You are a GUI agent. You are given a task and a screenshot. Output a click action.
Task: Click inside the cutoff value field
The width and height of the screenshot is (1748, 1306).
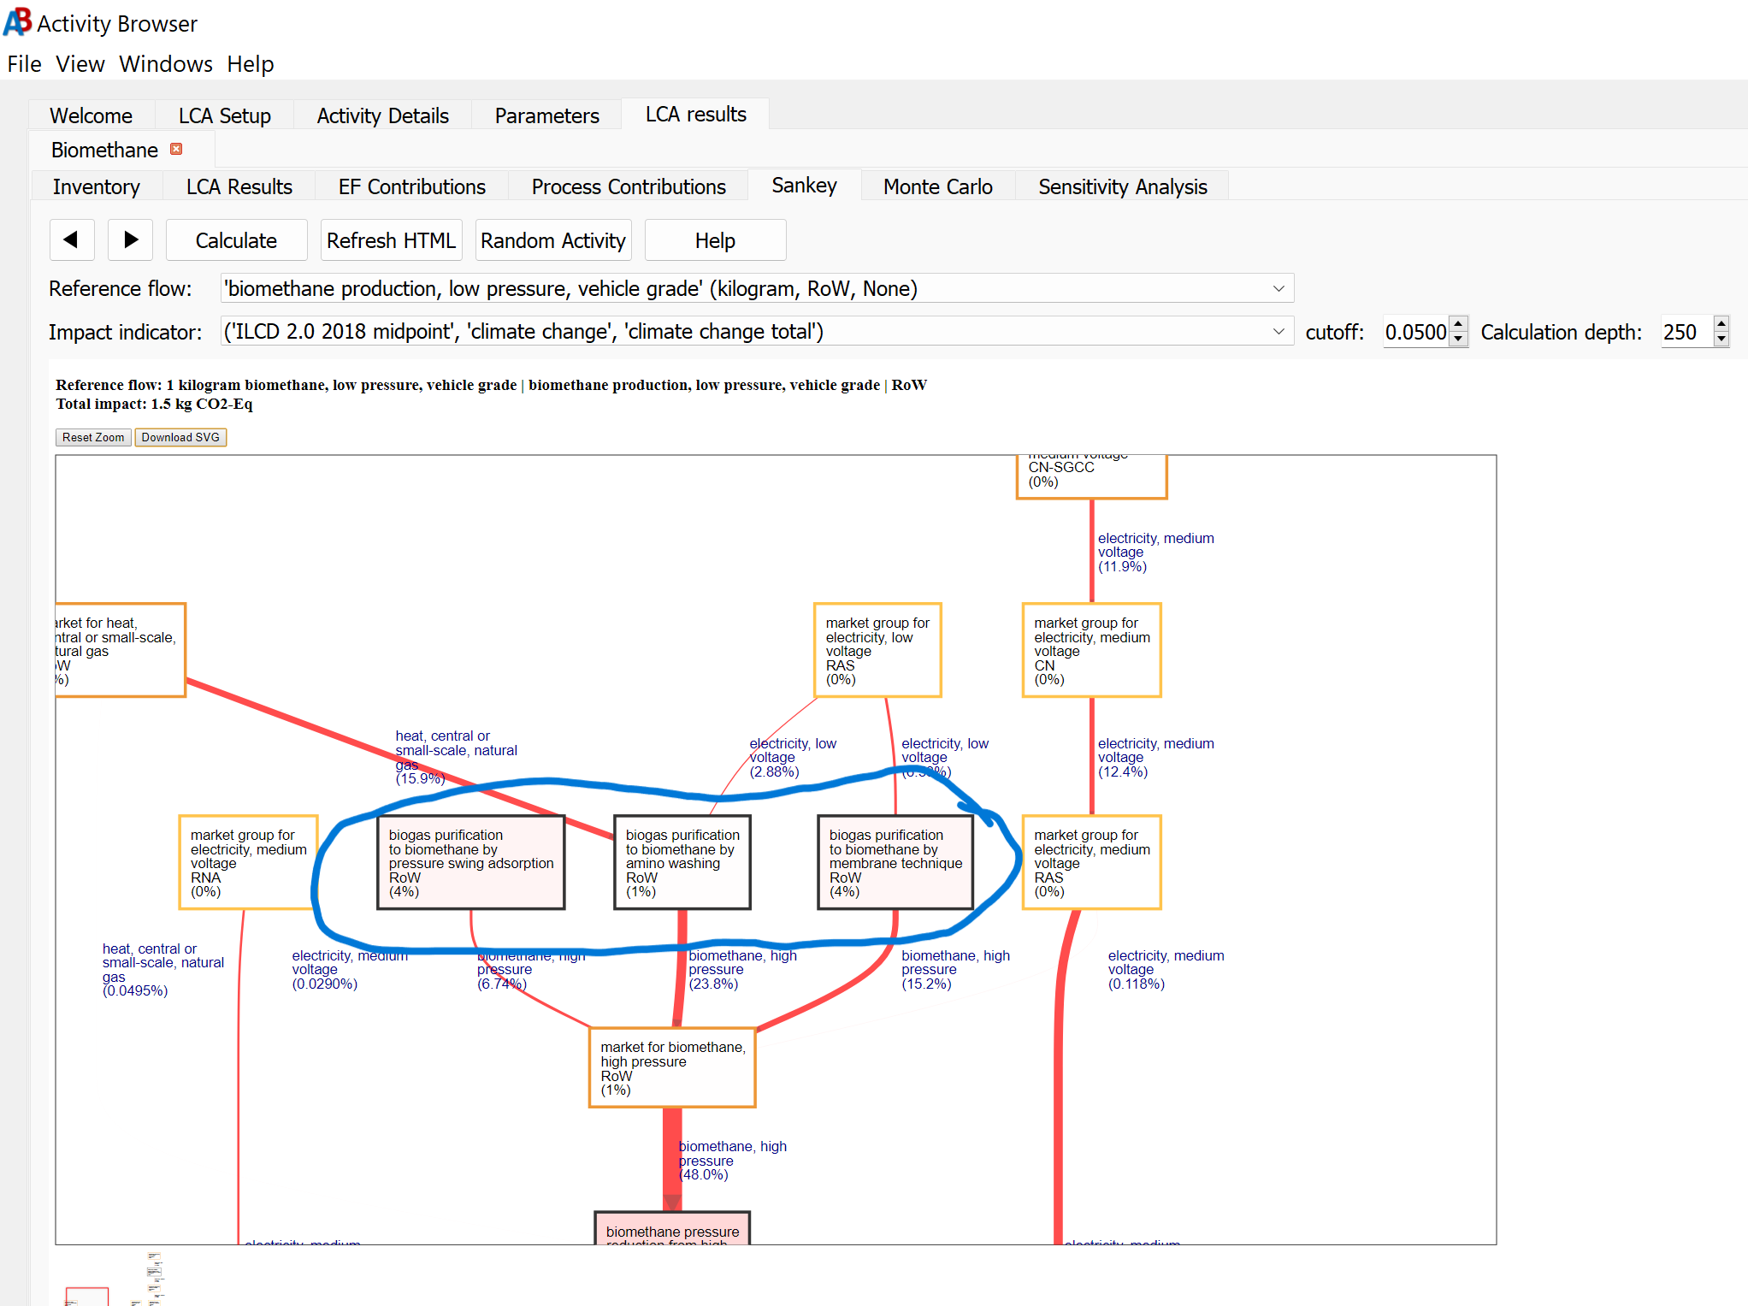click(x=1415, y=332)
